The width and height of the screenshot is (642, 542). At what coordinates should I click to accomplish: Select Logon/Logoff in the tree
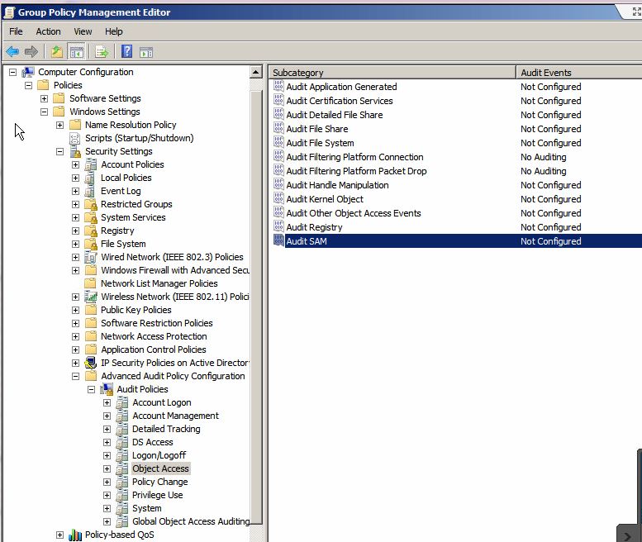[159, 455]
